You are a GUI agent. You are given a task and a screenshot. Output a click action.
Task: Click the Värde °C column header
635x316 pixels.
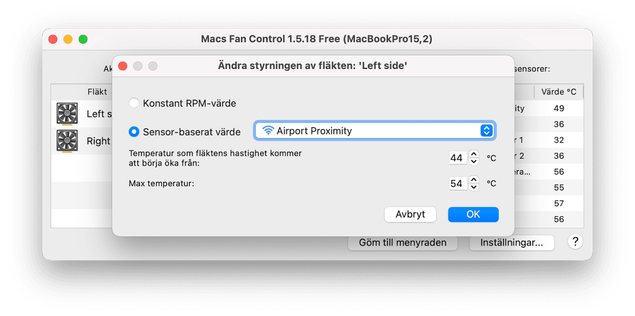558,92
